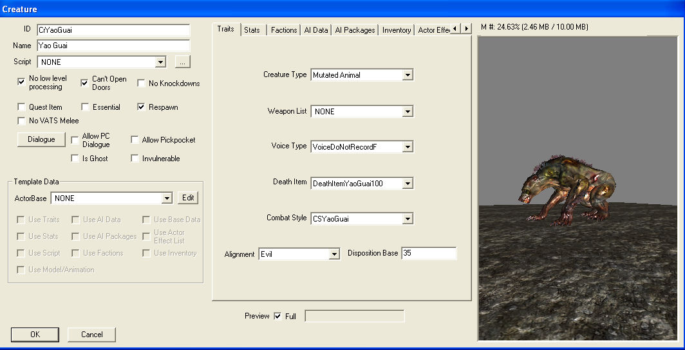The width and height of the screenshot is (685, 350).
Task: Select the Traits tab
Action: coord(226,29)
